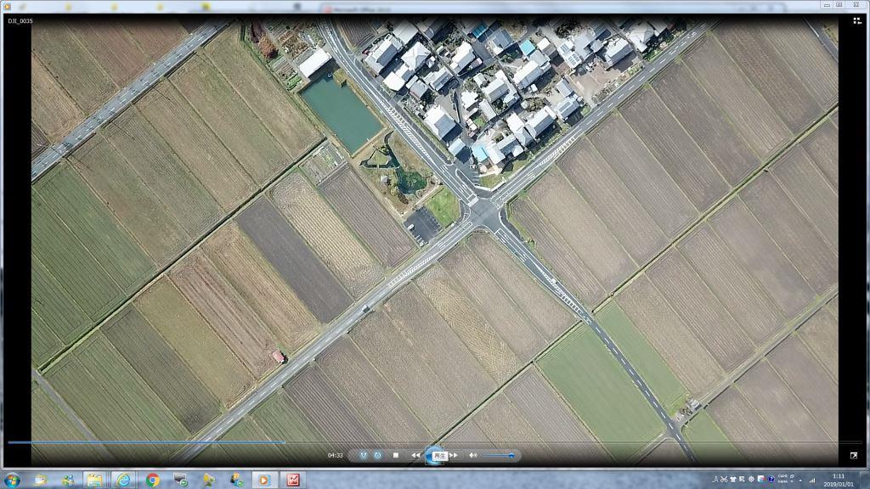The image size is (870, 489).
Task: Adjust the volume slider handle
Action: tap(511, 455)
